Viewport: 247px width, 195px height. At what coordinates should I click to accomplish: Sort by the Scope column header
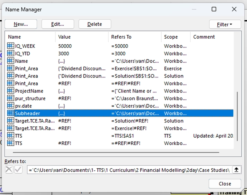pos(176,37)
